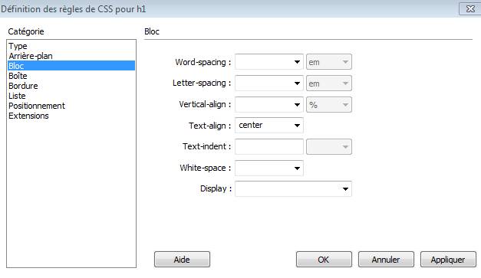This screenshot has width=481, height=278.
Task: Cancel the dialog with Annuler
Action: point(386,260)
